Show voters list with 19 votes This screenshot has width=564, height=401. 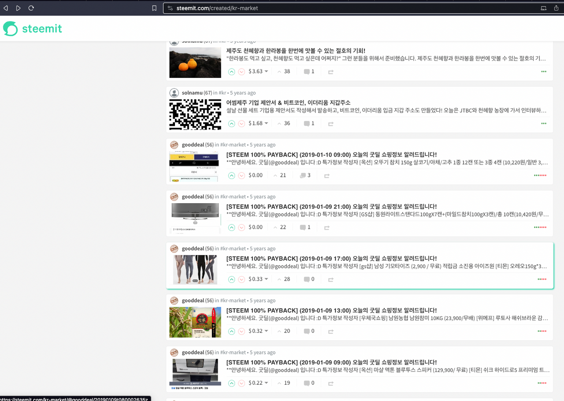click(284, 383)
